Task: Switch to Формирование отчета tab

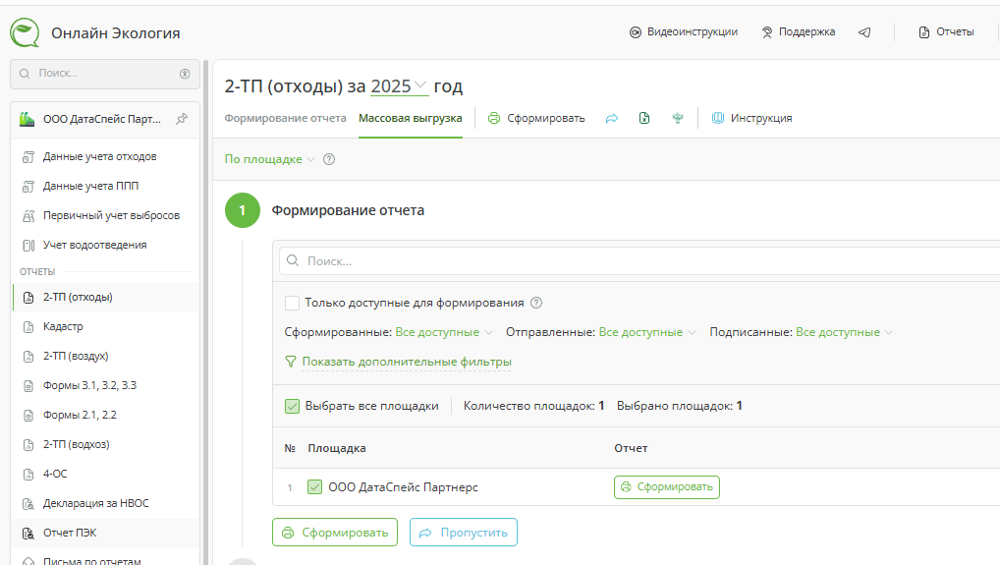Action: click(285, 118)
